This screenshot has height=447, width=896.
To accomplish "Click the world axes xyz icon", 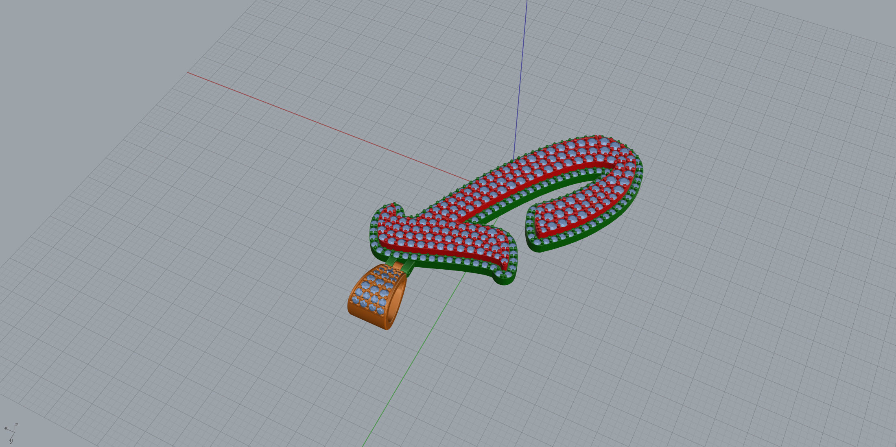I will 11,432.
